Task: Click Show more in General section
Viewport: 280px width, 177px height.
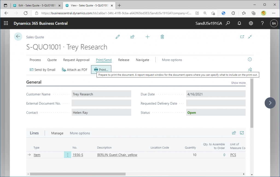Action: pos(238,83)
